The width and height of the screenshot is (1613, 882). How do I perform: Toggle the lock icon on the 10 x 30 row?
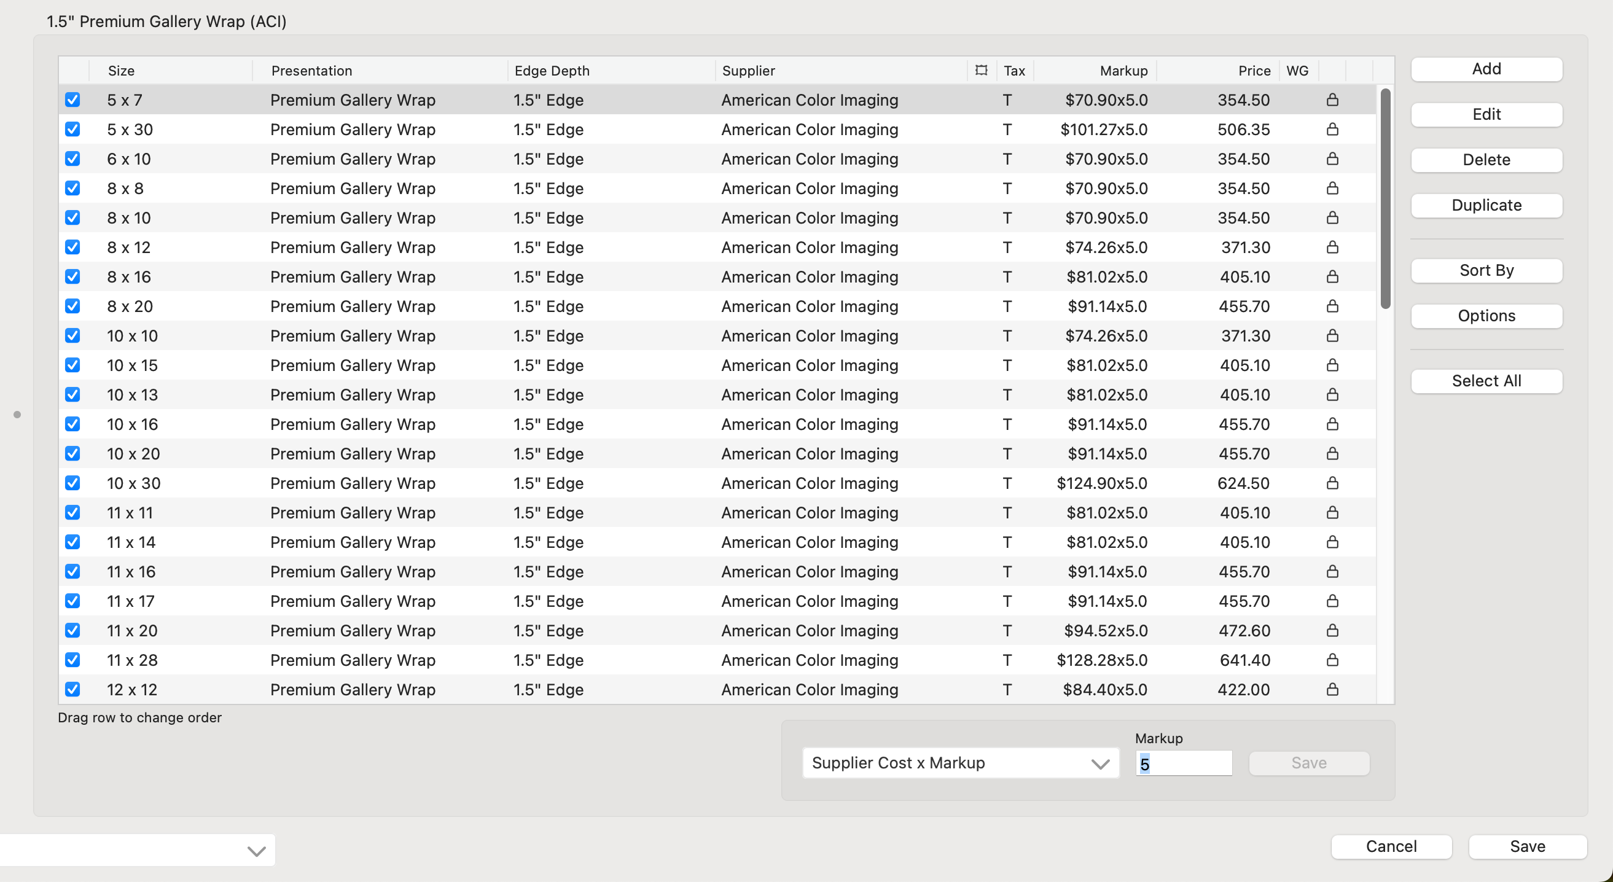coord(1332,483)
